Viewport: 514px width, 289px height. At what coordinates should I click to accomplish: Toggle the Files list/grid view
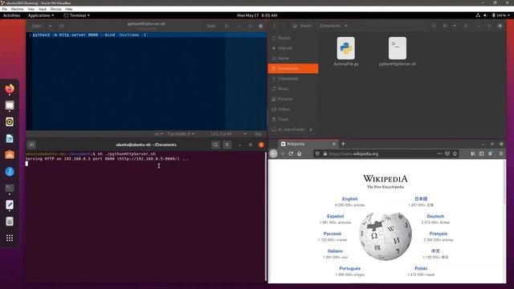445,26
